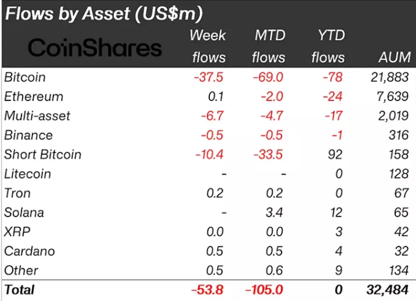This screenshot has height=301, width=416.
Task: Select the Short Bitcoin row label
Action: pyautogui.click(x=43, y=154)
